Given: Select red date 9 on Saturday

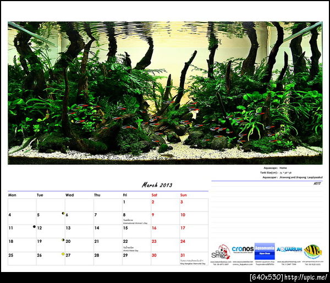Looking at the screenshot, I should point(153,215).
